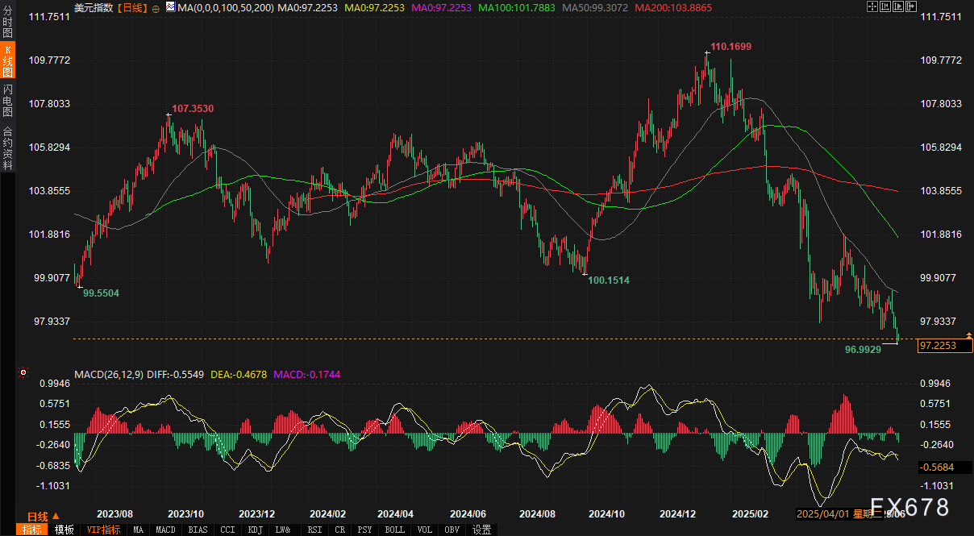
Task: Select the K线图 sidebar tab
Action: 7,62
